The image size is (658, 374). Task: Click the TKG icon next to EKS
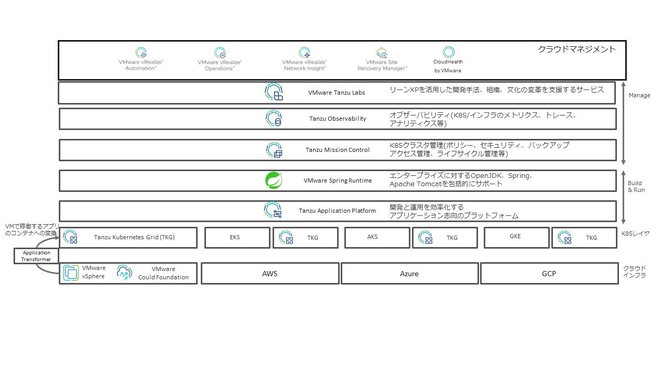pos(286,237)
